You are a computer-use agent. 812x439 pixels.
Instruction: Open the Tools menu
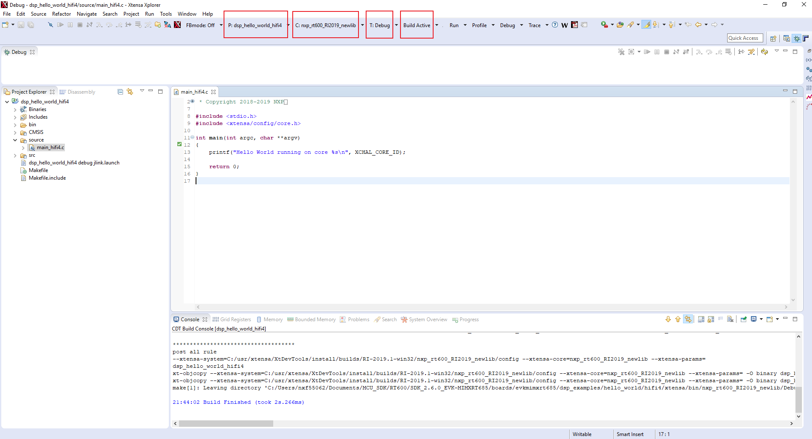[x=166, y=14]
